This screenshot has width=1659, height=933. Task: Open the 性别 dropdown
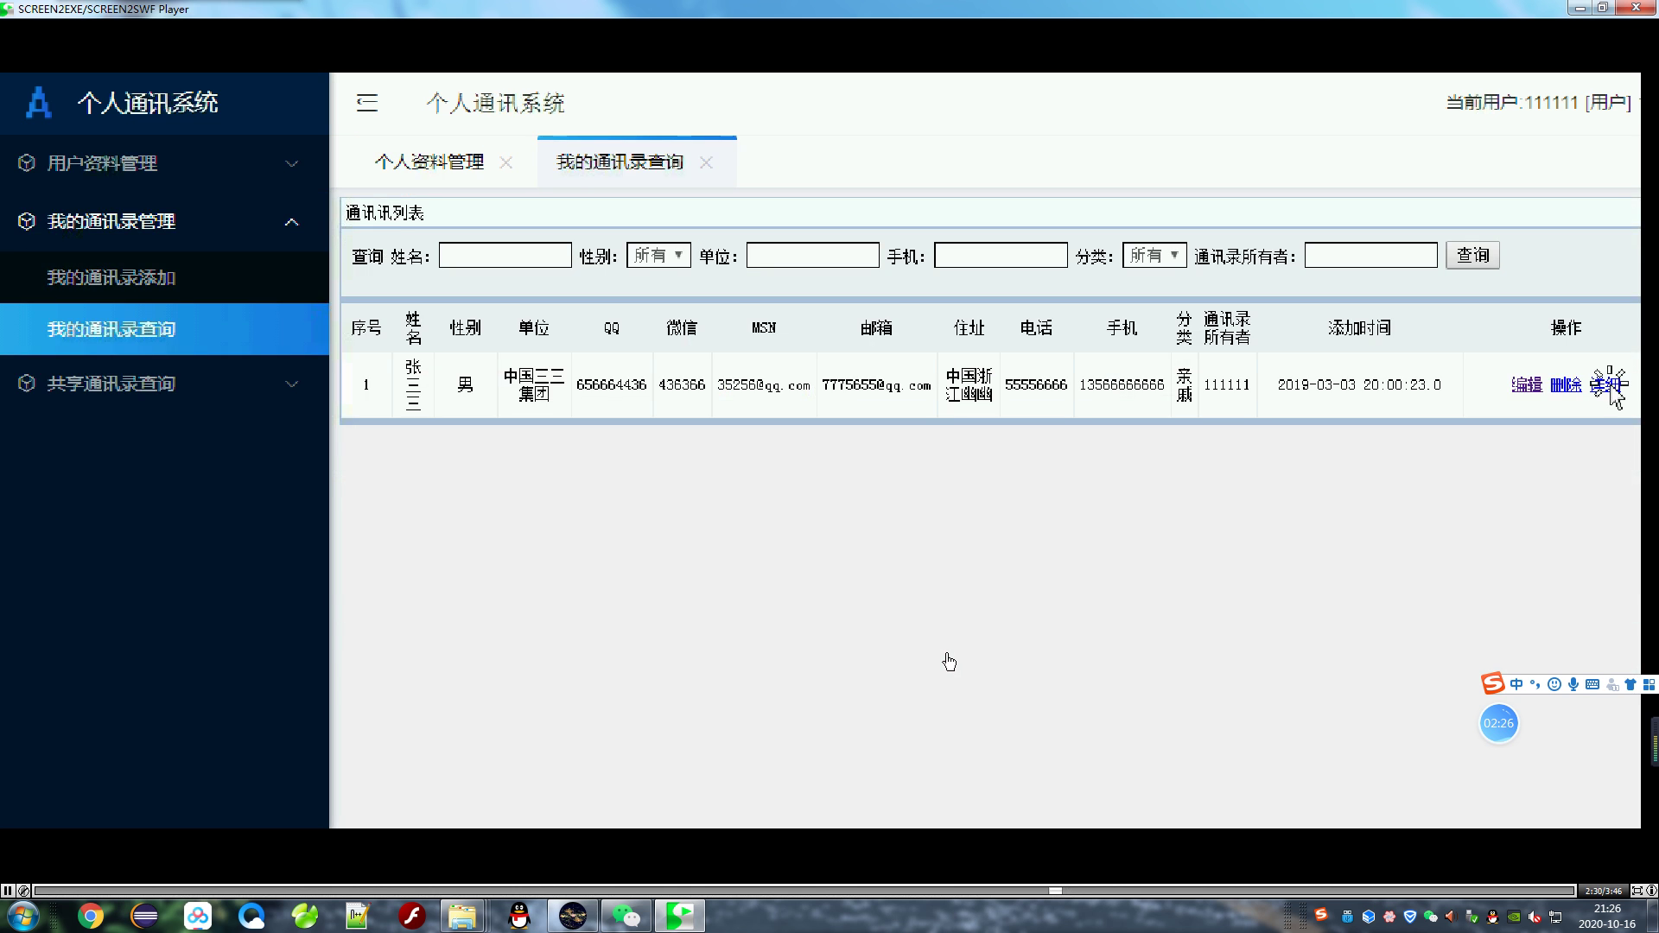658,255
